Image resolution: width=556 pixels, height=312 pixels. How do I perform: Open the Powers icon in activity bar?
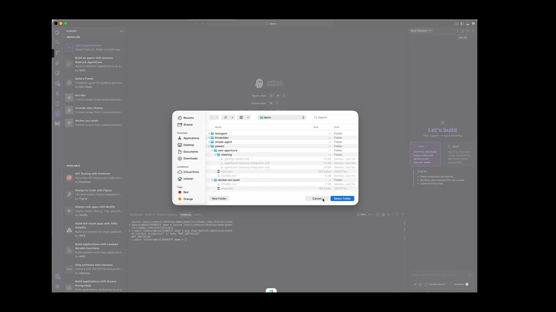(57, 114)
